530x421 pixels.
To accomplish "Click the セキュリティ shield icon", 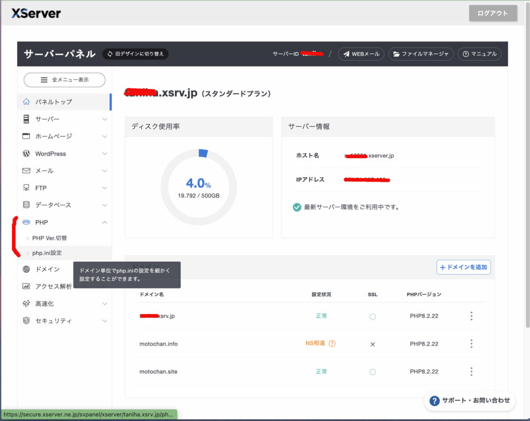I will click(x=26, y=321).
